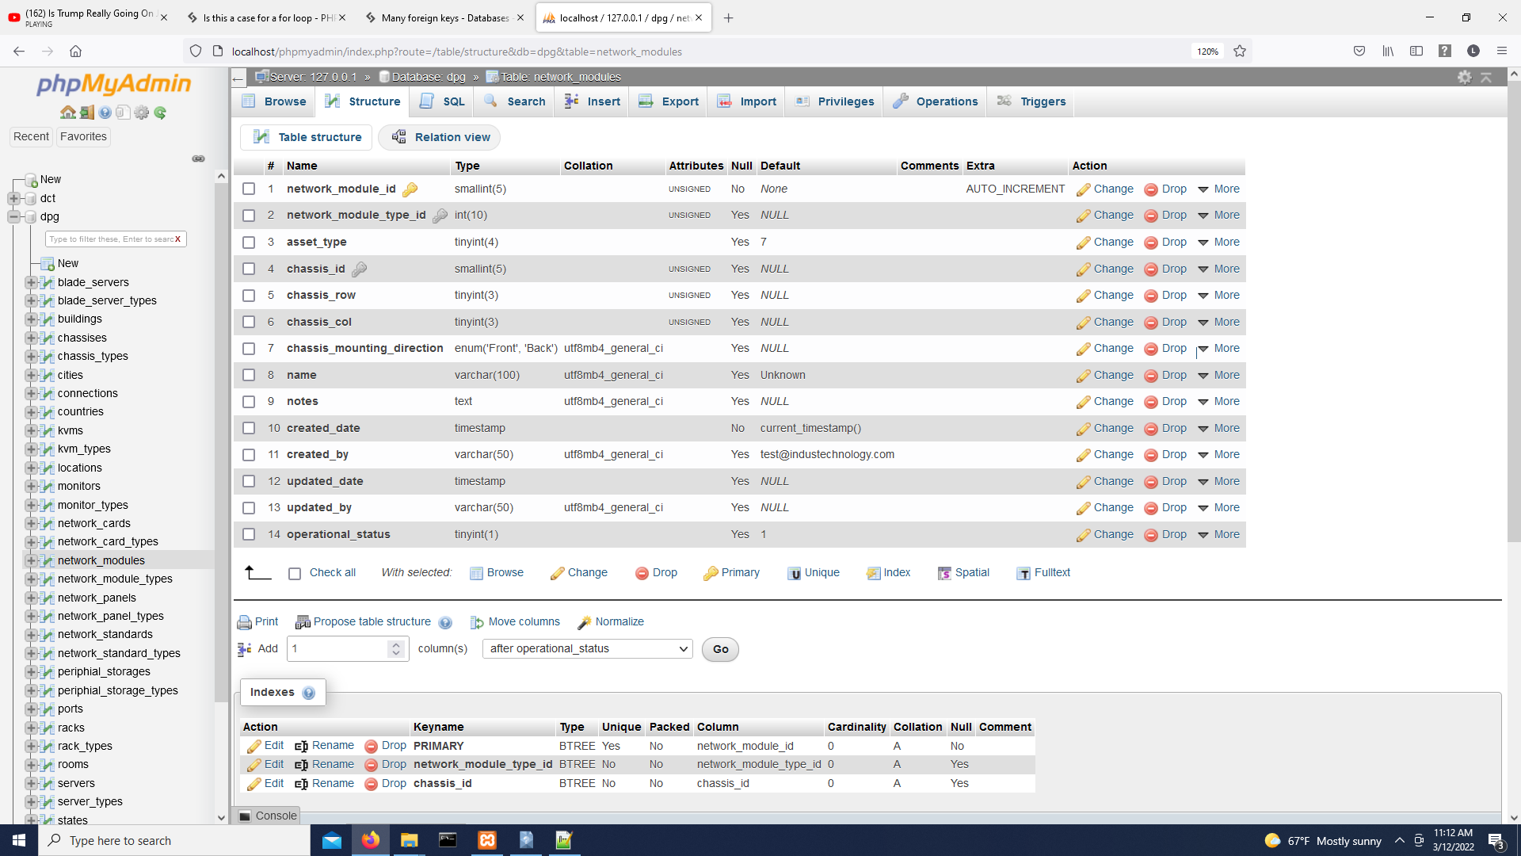Select the chassis_row column checkbox
This screenshot has width=1521, height=856.
pos(249,296)
